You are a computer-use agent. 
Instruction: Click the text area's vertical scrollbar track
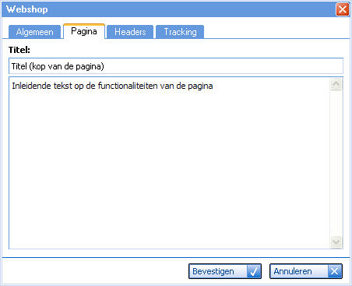pyautogui.click(x=336, y=163)
